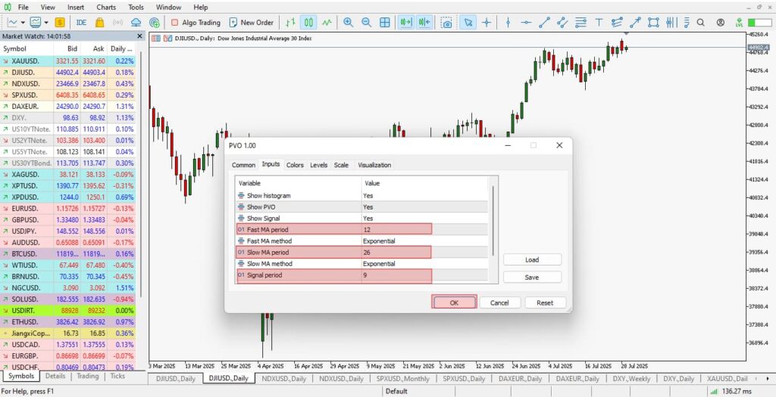Open the Common tab in PVO dialog
776x397 pixels.
click(x=243, y=165)
